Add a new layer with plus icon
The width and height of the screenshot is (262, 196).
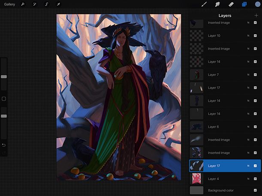click(256, 15)
